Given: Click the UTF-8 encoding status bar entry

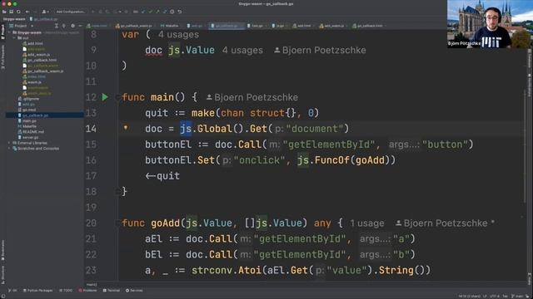Looking at the screenshot, I should (495, 296).
